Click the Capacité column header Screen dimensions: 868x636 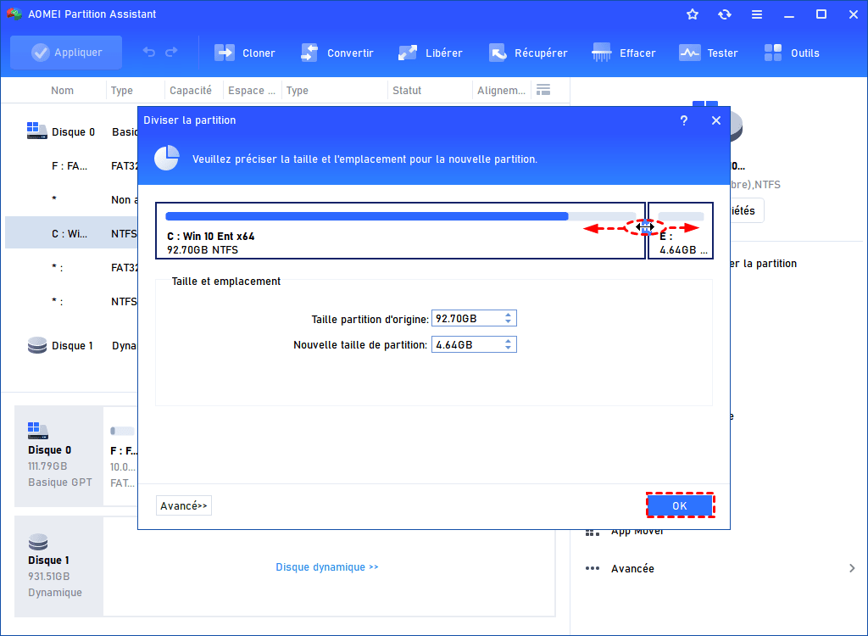pyautogui.click(x=191, y=90)
